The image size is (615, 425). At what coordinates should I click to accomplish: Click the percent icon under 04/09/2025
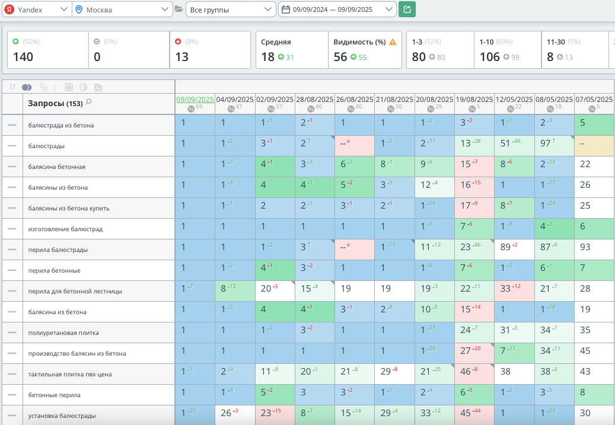click(231, 109)
